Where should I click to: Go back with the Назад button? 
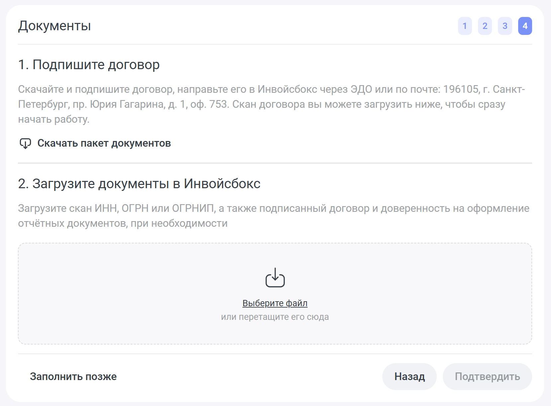click(x=409, y=376)
